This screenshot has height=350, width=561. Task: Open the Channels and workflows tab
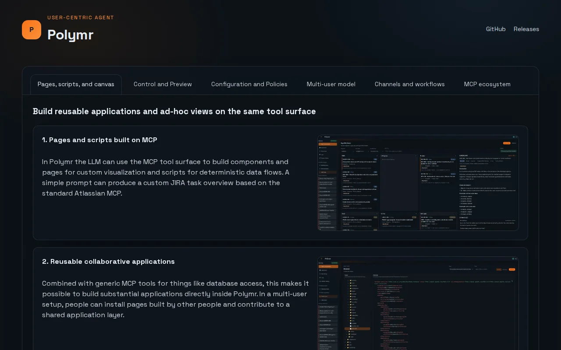point(410,84)
